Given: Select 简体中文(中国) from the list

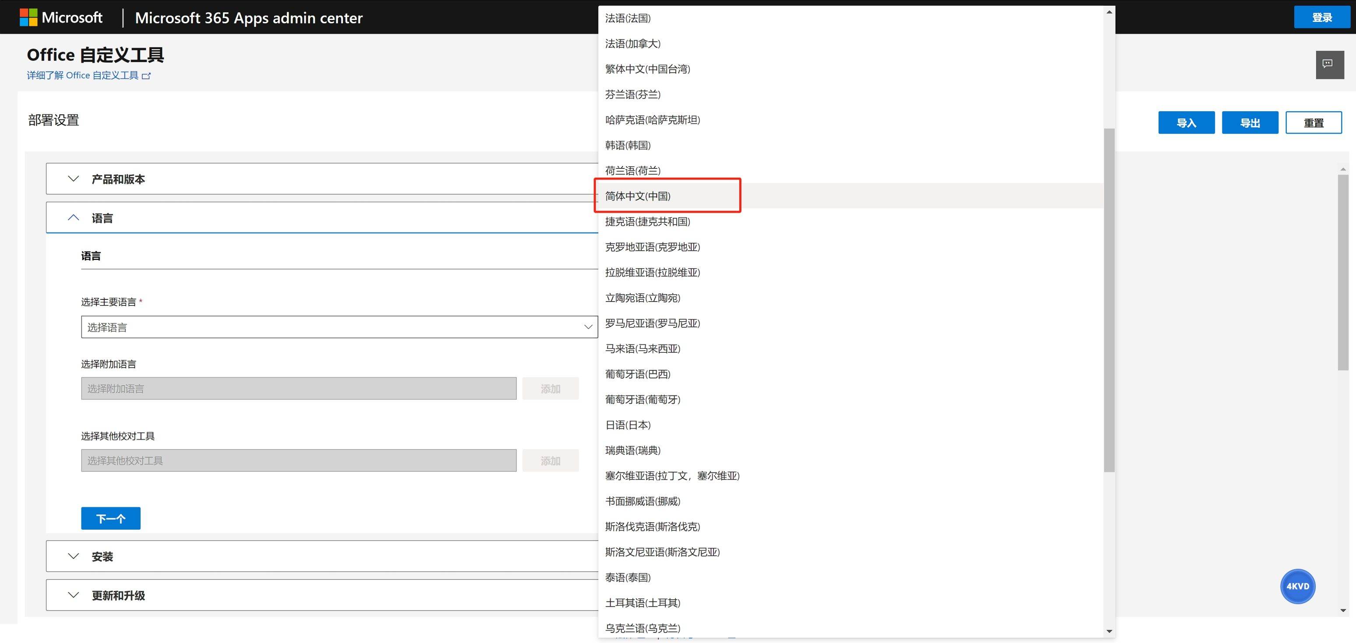Looking at the screenshot, I should (x=637, y=196).
